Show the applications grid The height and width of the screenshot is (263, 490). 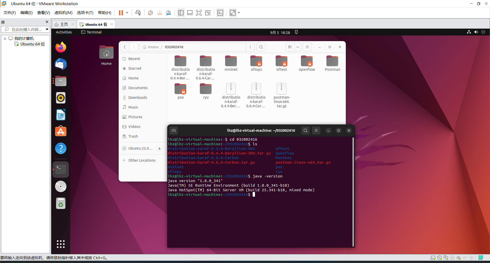pos(61,244)
